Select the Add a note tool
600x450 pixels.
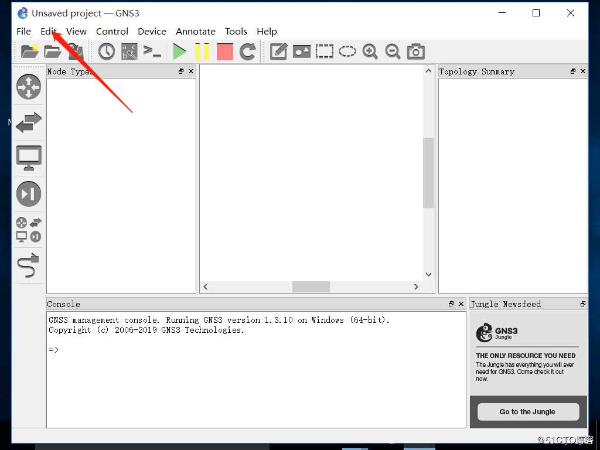click(278, 52)
